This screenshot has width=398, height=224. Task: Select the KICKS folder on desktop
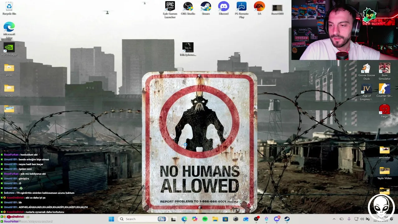point(9,91)
